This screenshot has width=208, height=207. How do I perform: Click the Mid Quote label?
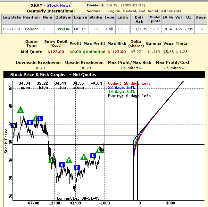(32, 52)
